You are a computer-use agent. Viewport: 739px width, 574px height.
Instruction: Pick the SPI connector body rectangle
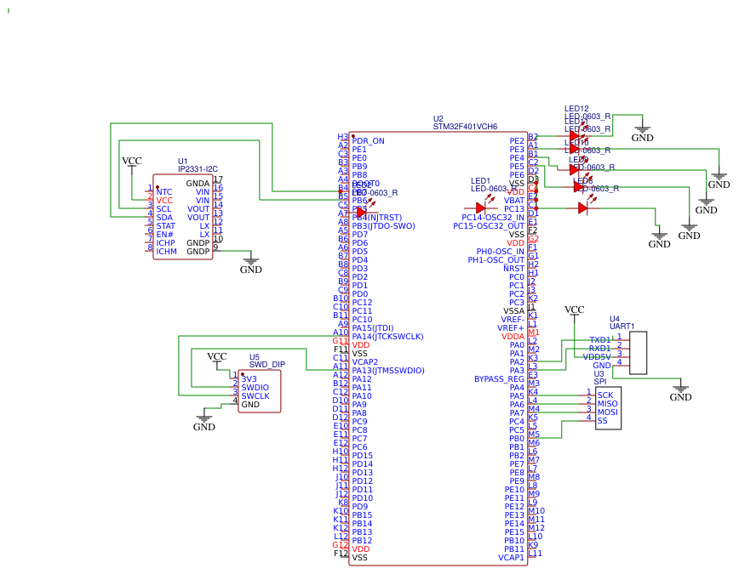[x=609, y=408]
